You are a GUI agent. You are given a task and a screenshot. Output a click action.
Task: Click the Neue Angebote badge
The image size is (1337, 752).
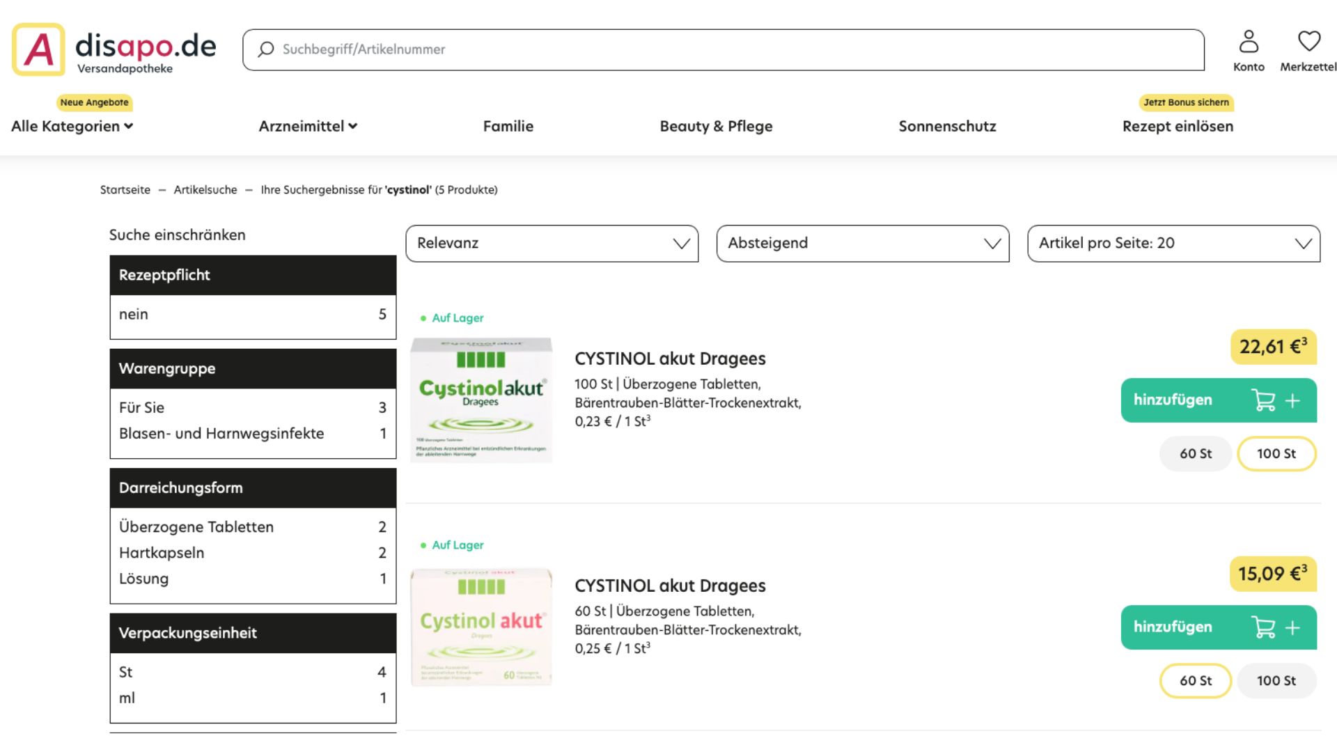coord(94,102)
